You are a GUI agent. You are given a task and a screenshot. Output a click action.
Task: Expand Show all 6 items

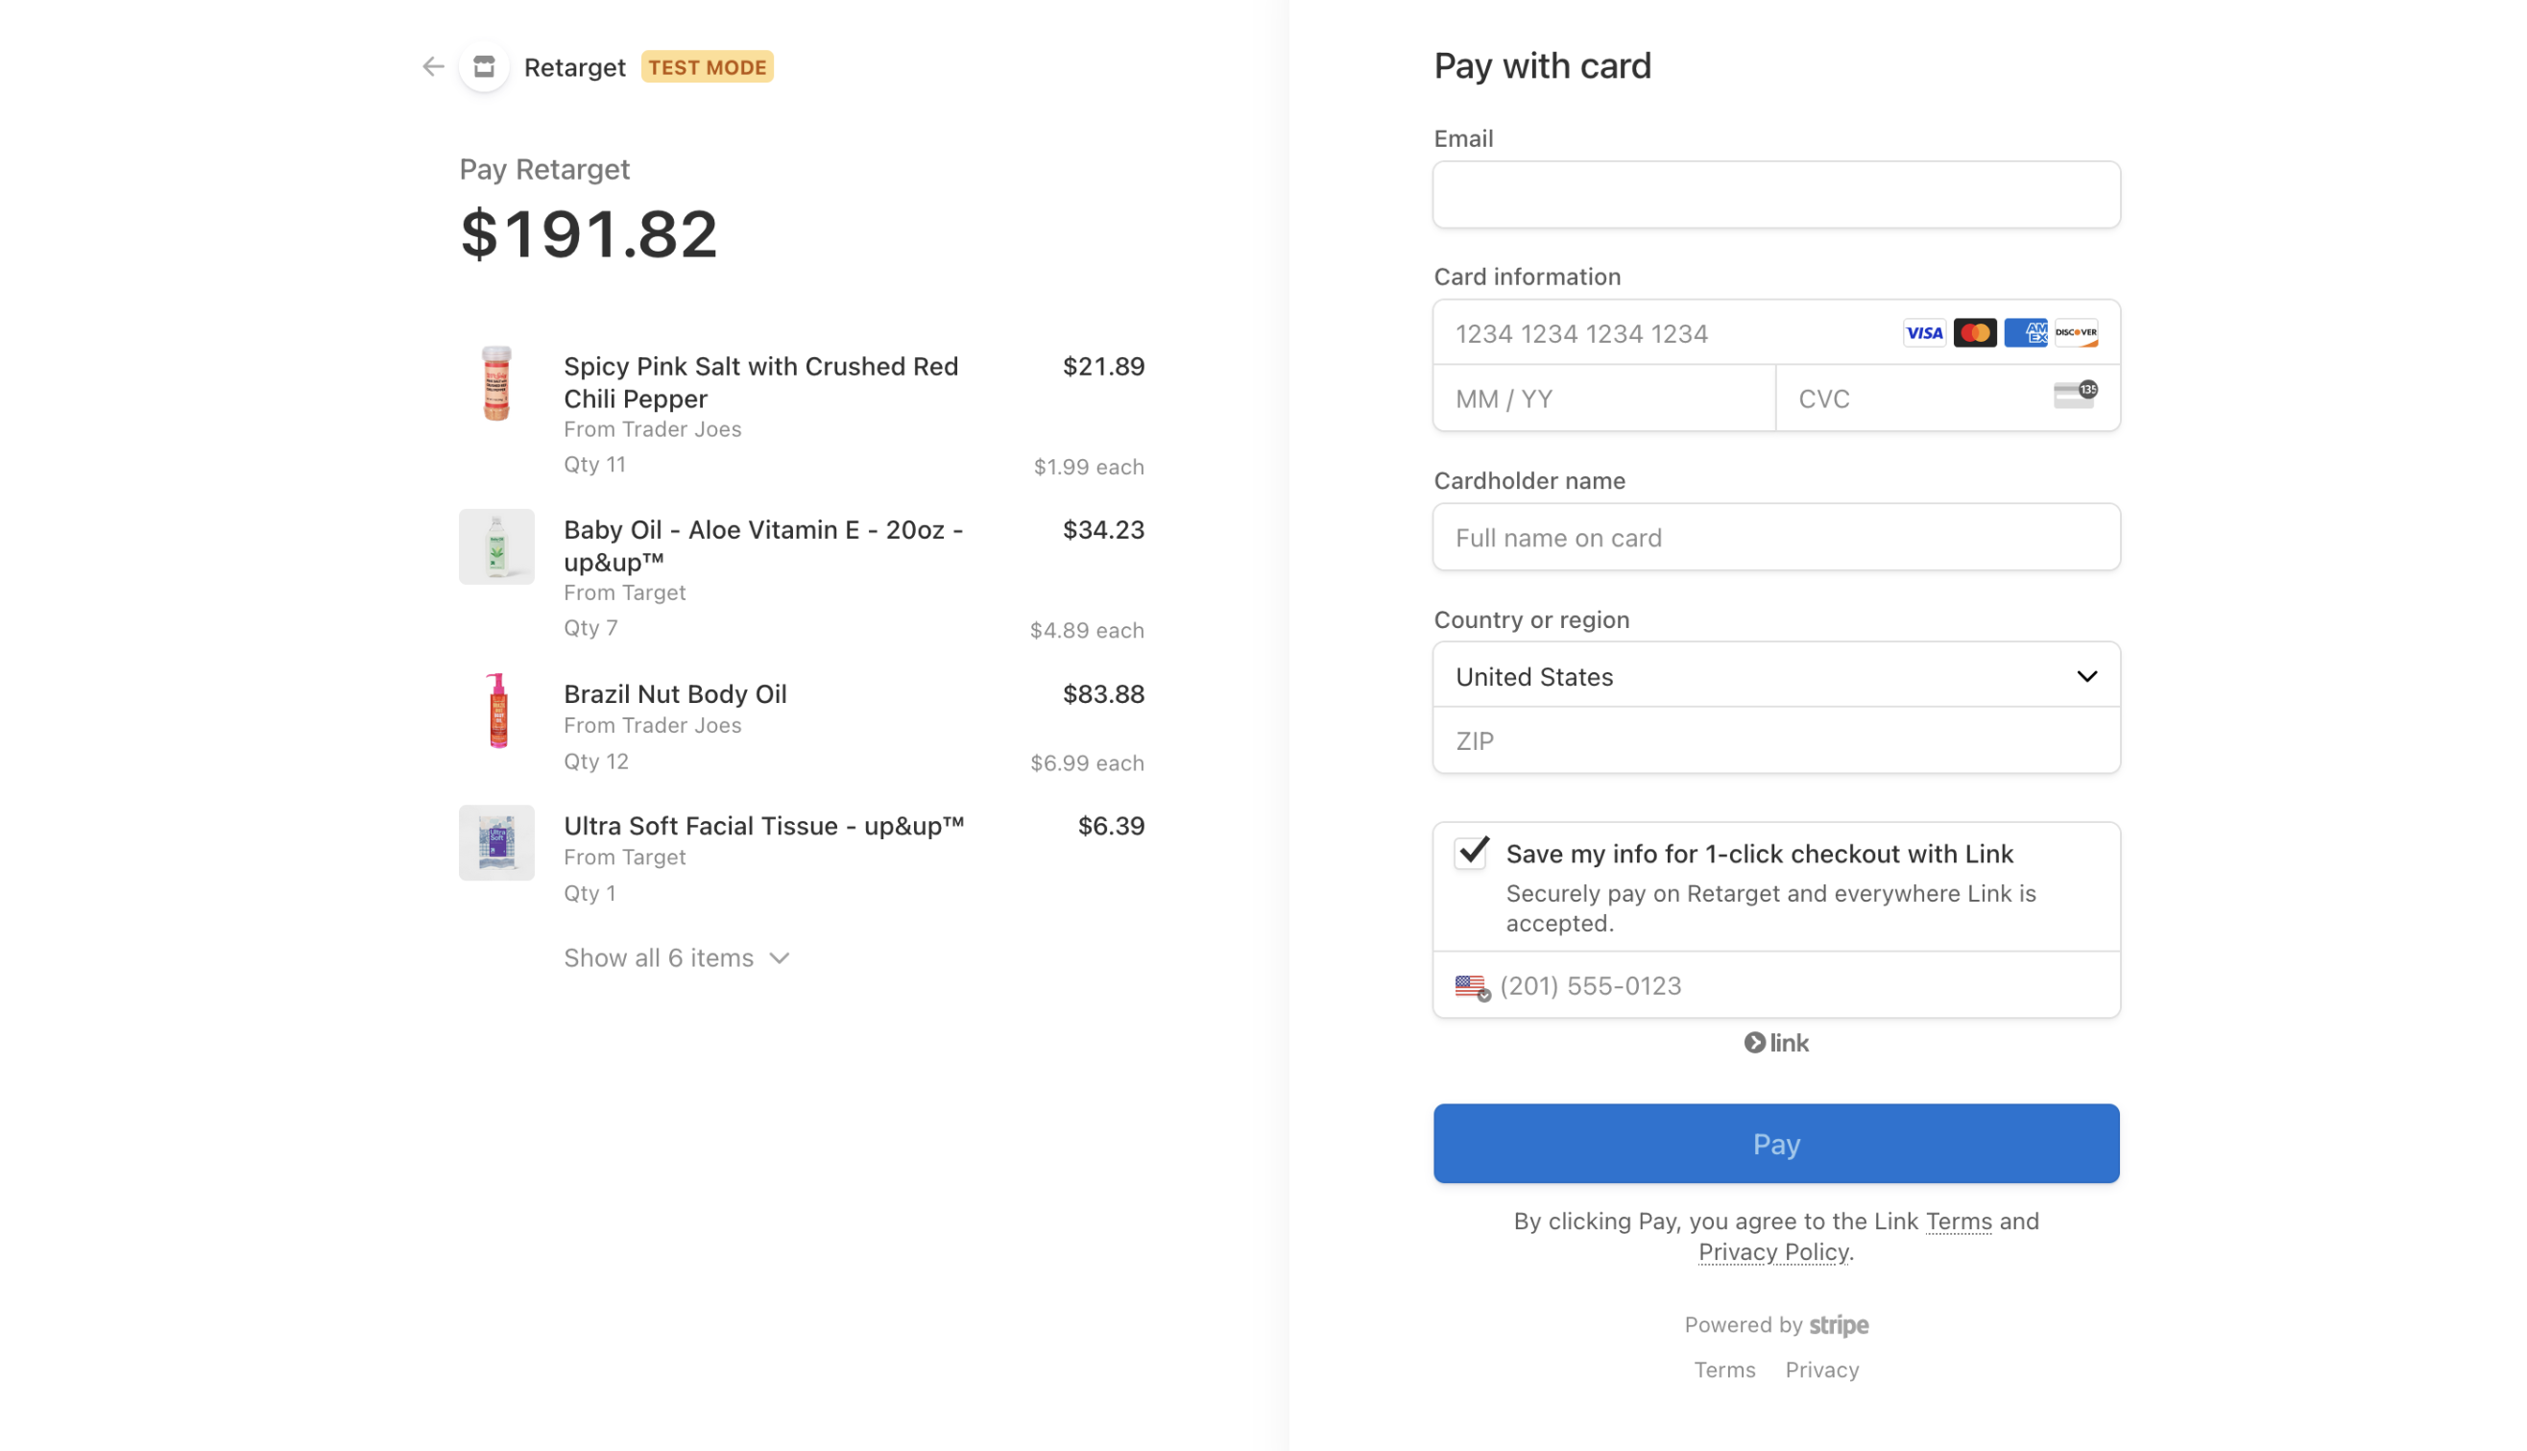click(676, 957)
